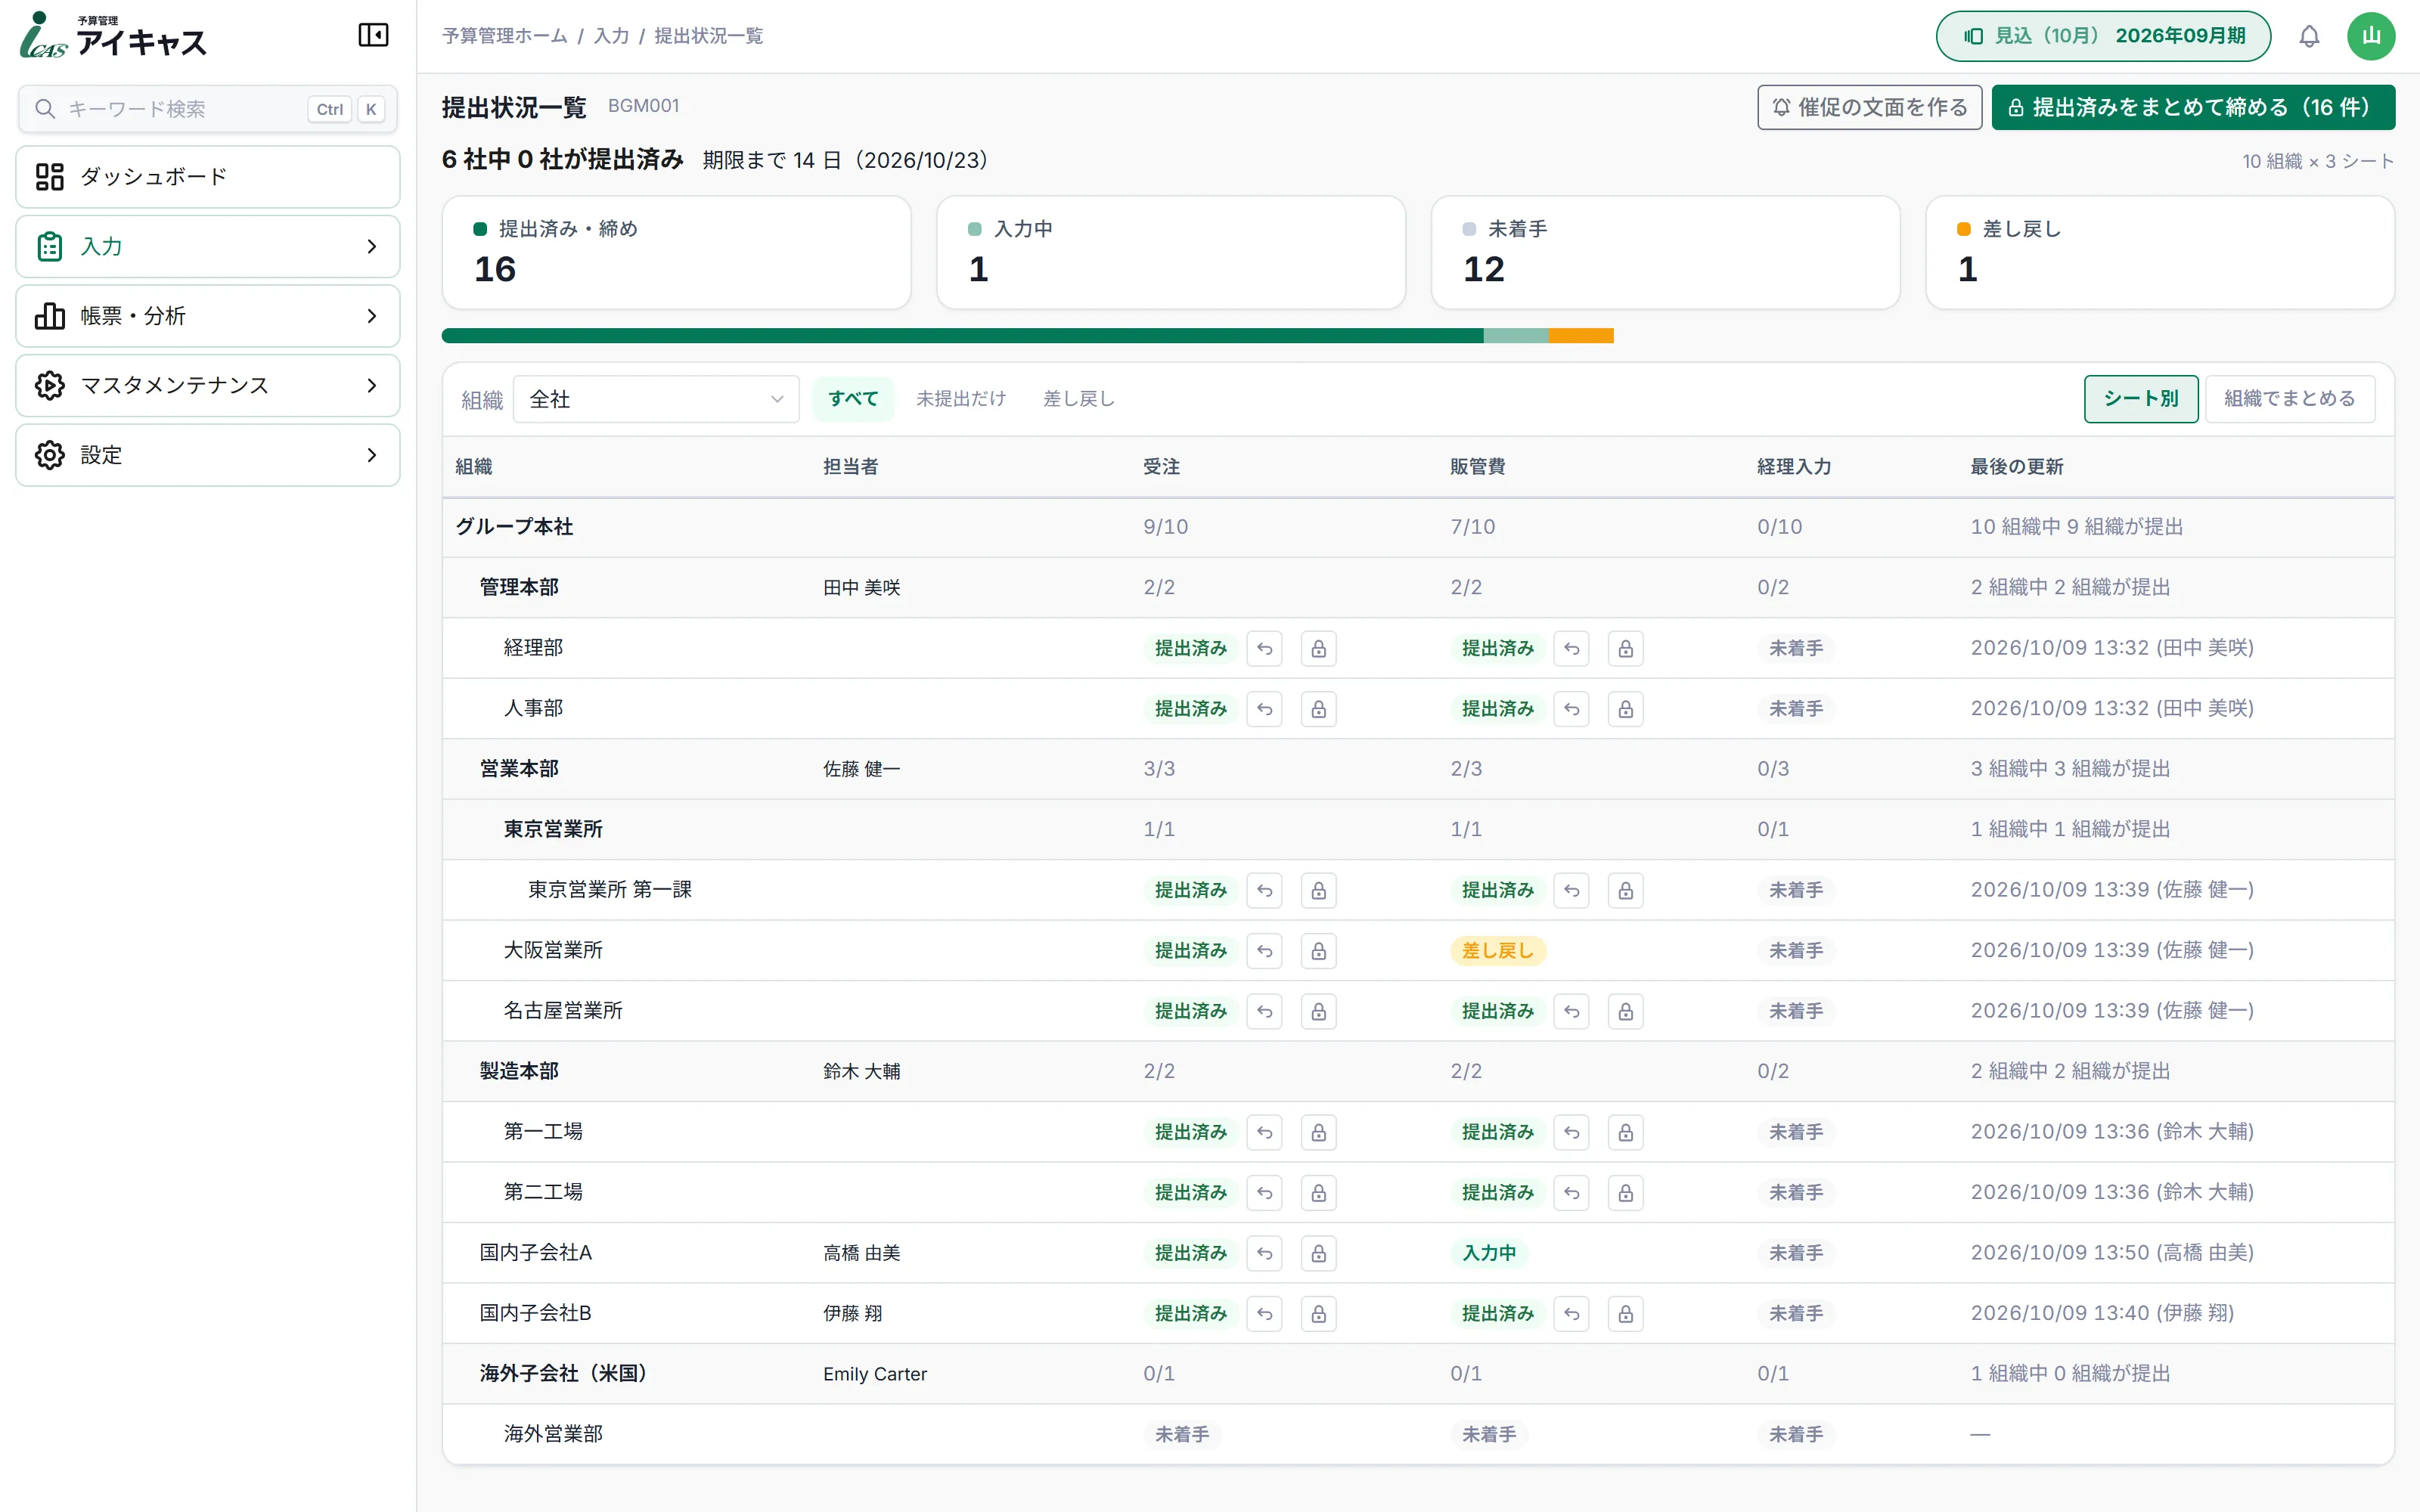Click 催促の文面を作る button
Image resolution: width=2420 pixels, height=1512 pixels.
point(1870,107)
